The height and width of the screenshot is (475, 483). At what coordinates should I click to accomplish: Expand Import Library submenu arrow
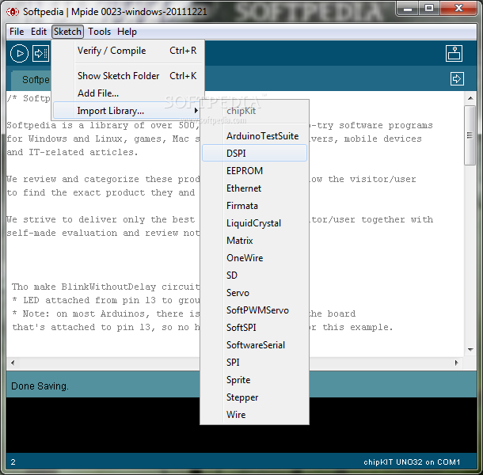click(196, 111)
